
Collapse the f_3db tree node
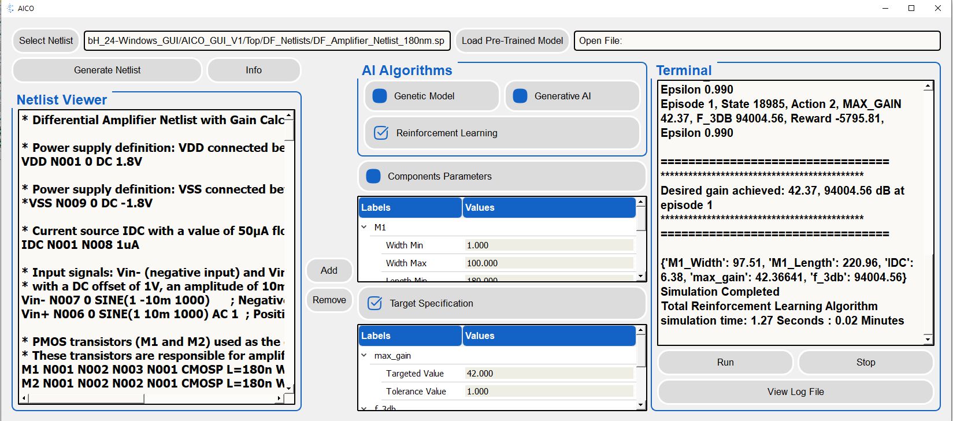364,408
